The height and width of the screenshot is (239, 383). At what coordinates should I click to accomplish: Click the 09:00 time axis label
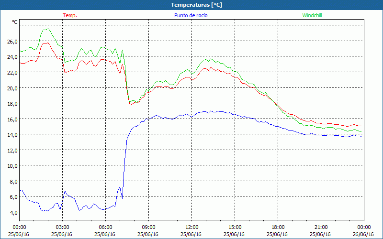coord(149,228)
